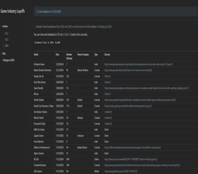This screenshot has width=198, height=174.
Task: Click external-link icon on People Can Fly source
Action: (110, 76)
